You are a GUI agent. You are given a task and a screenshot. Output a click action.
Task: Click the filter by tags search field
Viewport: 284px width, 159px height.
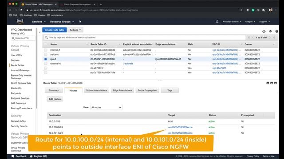(x=145, y=38)
